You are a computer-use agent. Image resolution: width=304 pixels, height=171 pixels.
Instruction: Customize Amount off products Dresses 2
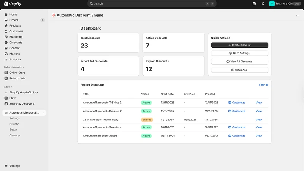pyautogui.click(x=237, y=111)
